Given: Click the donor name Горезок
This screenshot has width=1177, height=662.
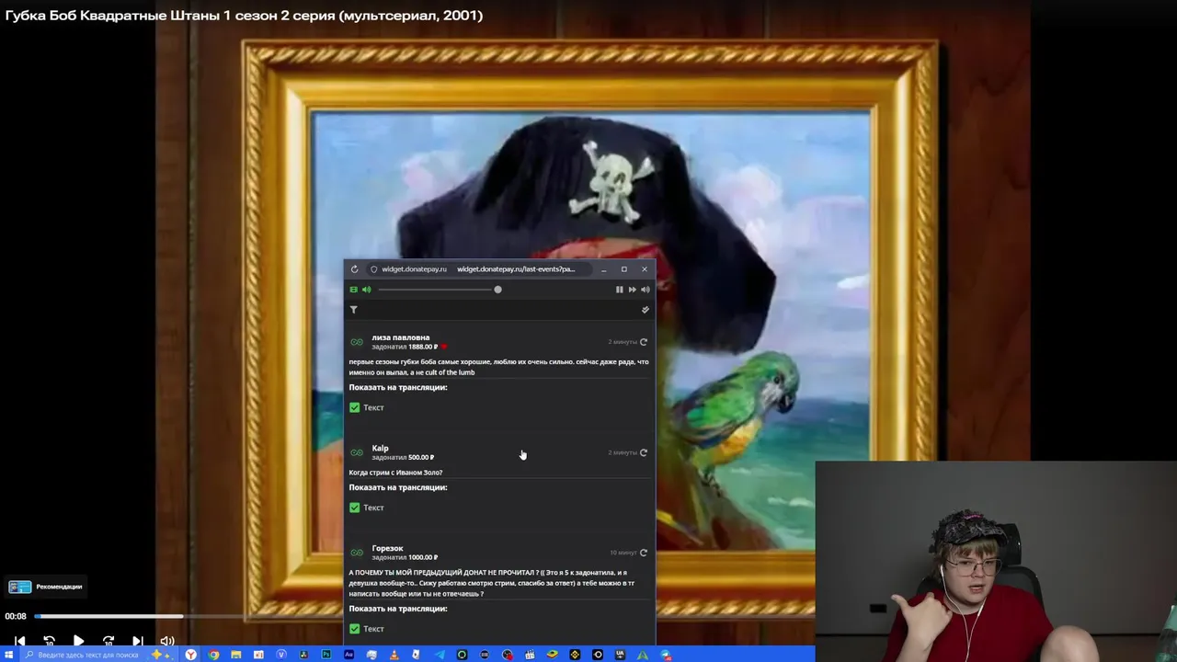Looking at the screenshot, I should (x=387, y=548).
